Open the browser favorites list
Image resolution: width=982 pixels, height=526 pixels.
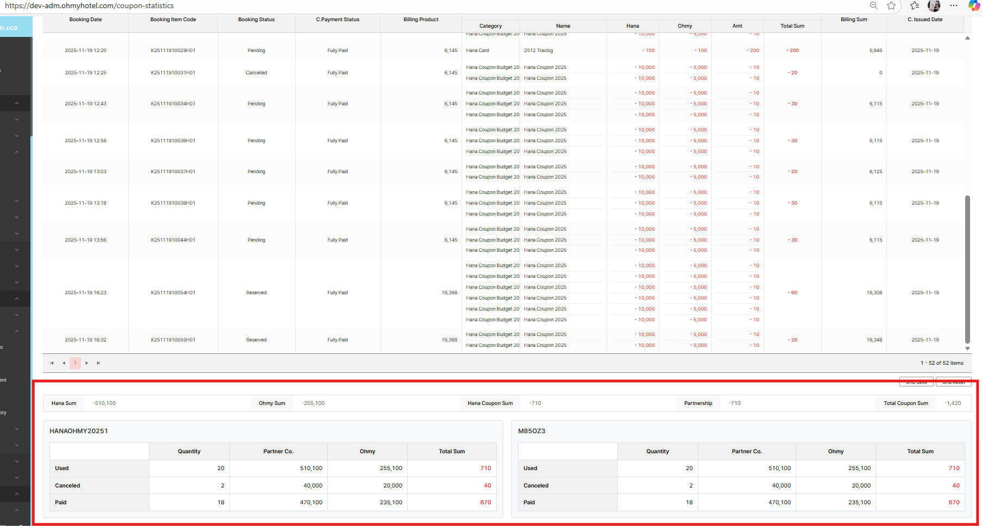915,5
